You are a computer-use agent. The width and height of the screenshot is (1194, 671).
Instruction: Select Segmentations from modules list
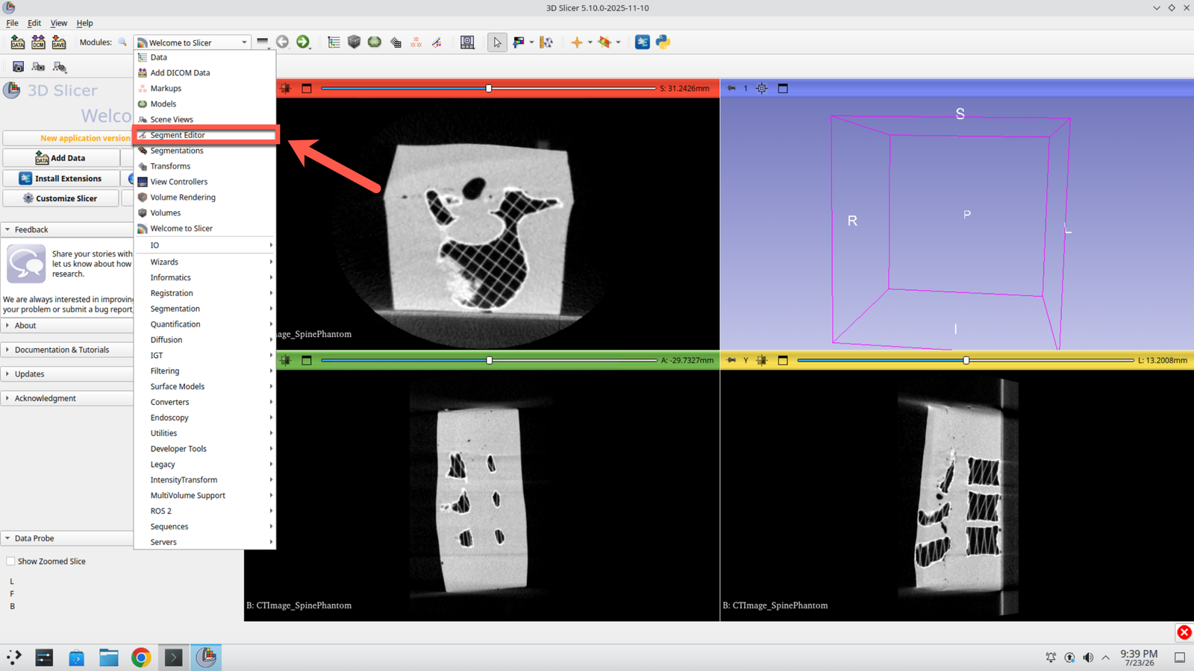pyautogui.click(x=204, y=151)
